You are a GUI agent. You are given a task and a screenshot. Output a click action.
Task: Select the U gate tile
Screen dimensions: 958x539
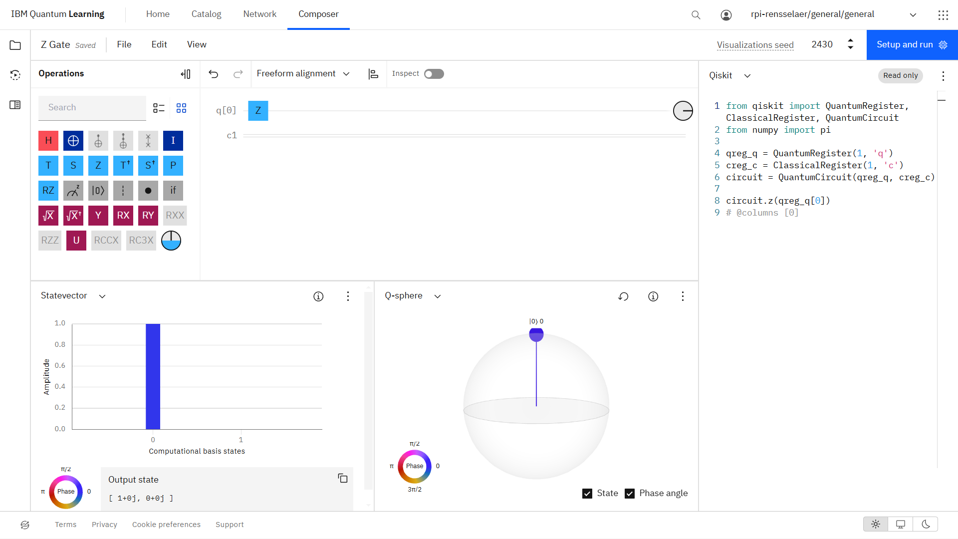point(76,241)
